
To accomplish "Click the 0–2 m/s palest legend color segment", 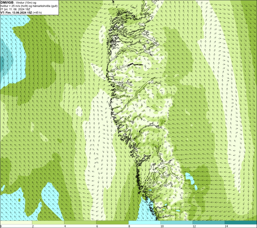I will (x=16, y=222).
